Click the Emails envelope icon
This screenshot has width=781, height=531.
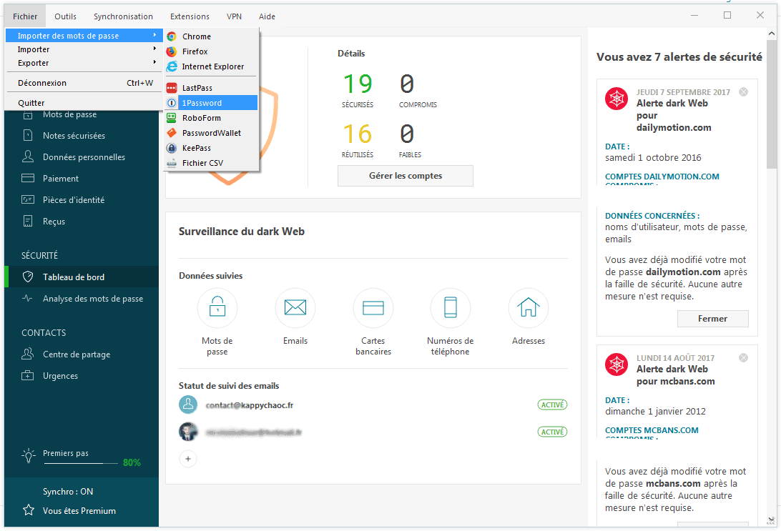pyautogui.click(x=295, y=308)
